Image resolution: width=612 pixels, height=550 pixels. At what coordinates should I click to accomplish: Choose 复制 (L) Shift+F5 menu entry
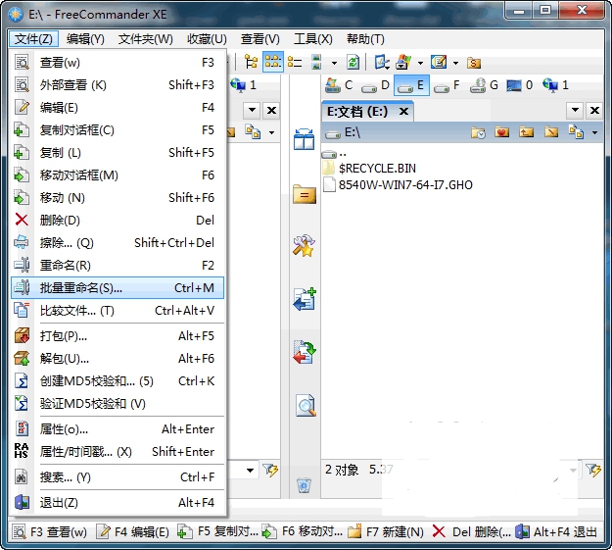[x=118, y=153]
